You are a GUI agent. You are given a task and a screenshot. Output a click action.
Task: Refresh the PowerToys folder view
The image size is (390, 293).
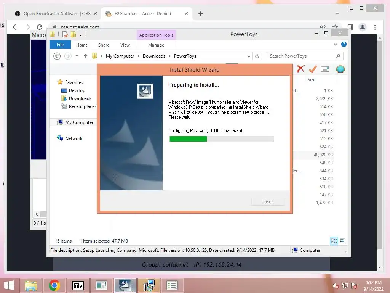[257, 56]
